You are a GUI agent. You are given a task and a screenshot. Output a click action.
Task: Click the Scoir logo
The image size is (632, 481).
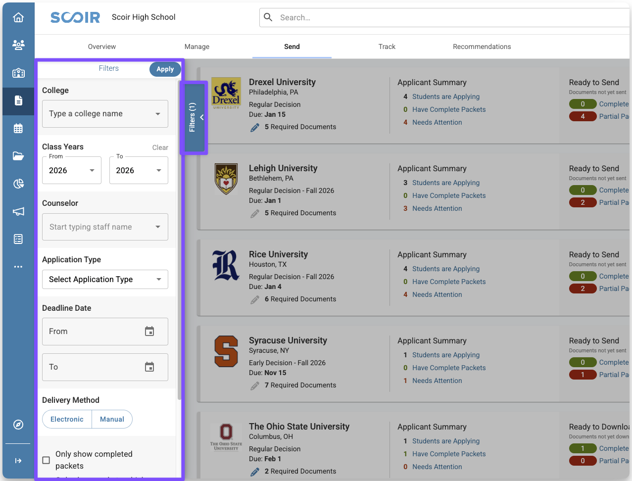pos(75,17)
